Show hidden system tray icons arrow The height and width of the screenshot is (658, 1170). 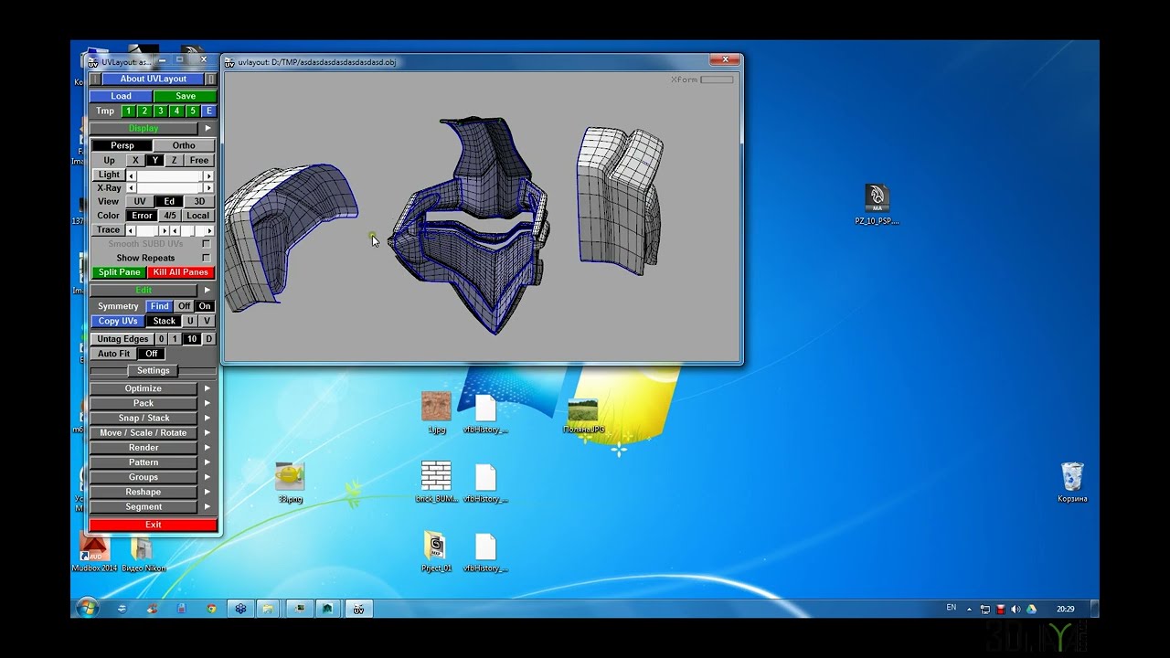[x=969, y=610]
